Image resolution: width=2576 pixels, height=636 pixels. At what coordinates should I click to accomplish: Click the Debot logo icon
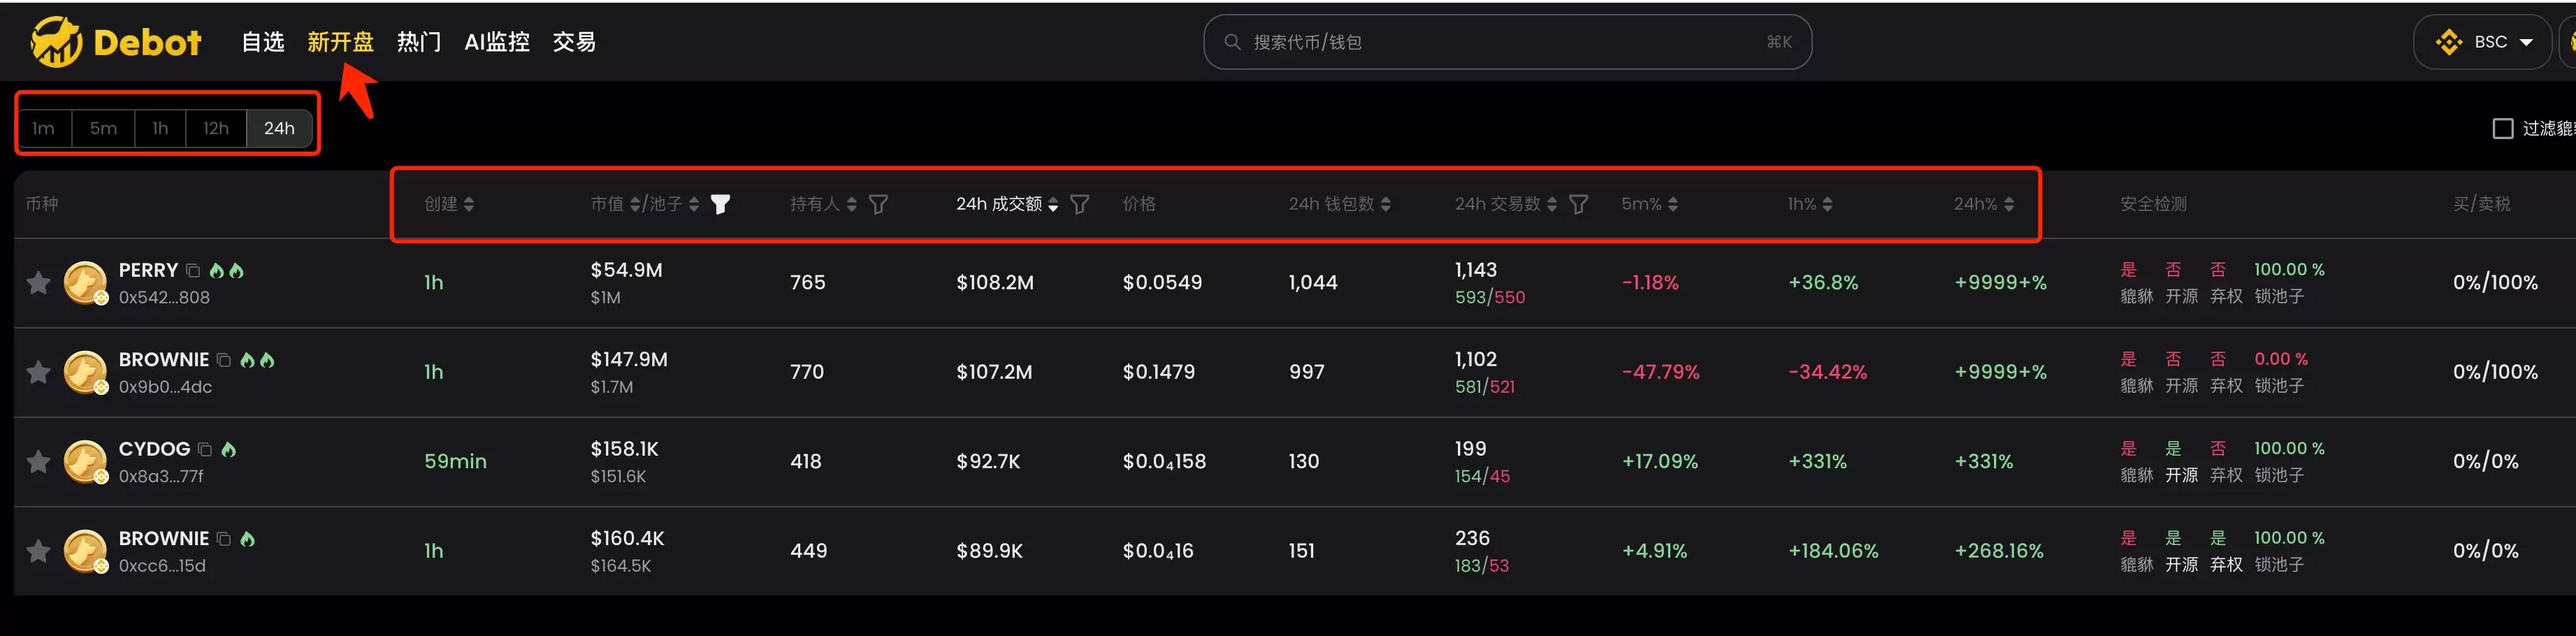click(56, 42)
